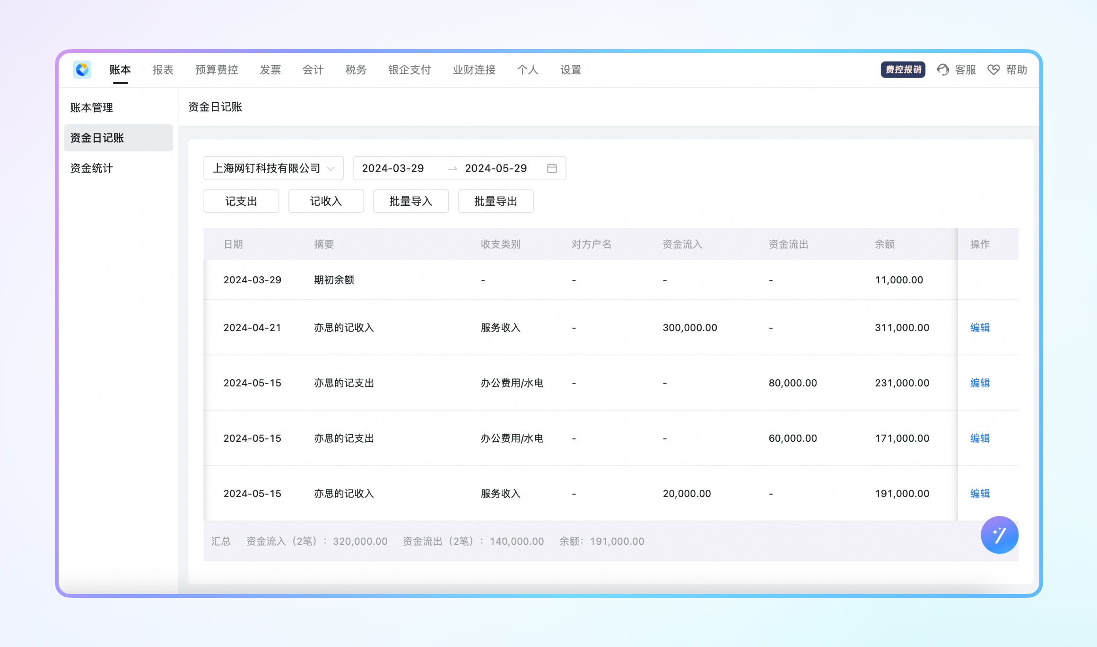Screen dimensions: 1097x647
Task: Open the 设置 menu
Action: tap(570, 70)
